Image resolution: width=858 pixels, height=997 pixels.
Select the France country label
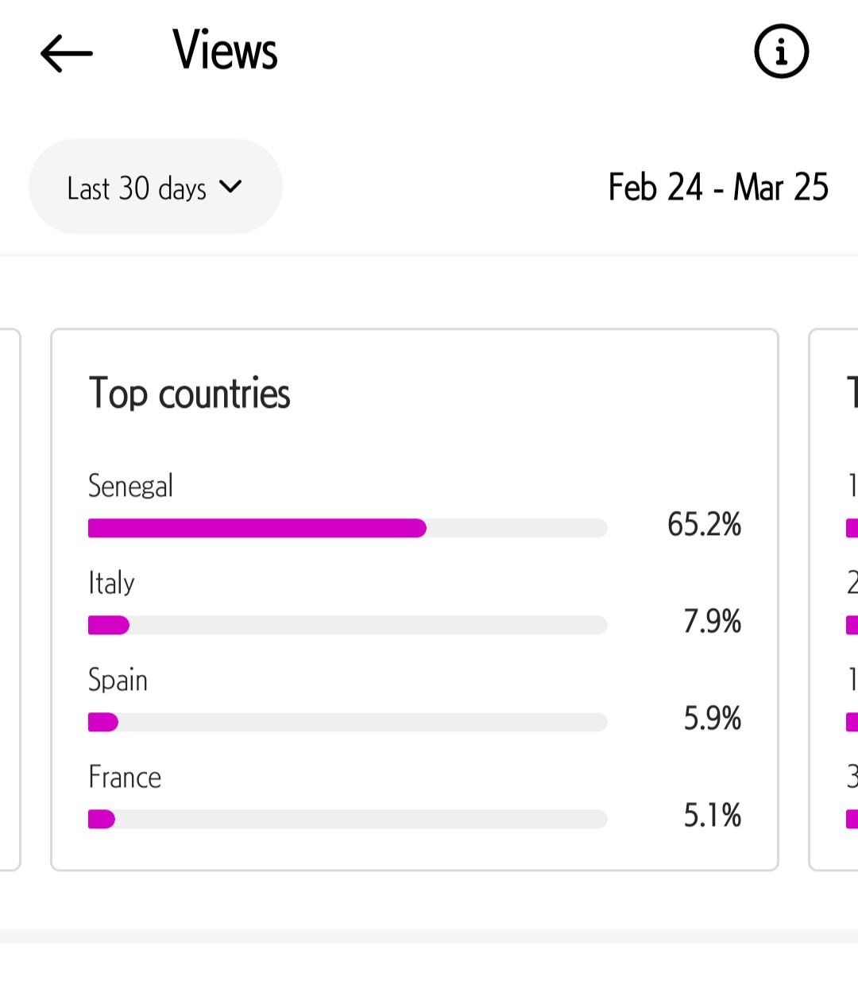(125, 777)
